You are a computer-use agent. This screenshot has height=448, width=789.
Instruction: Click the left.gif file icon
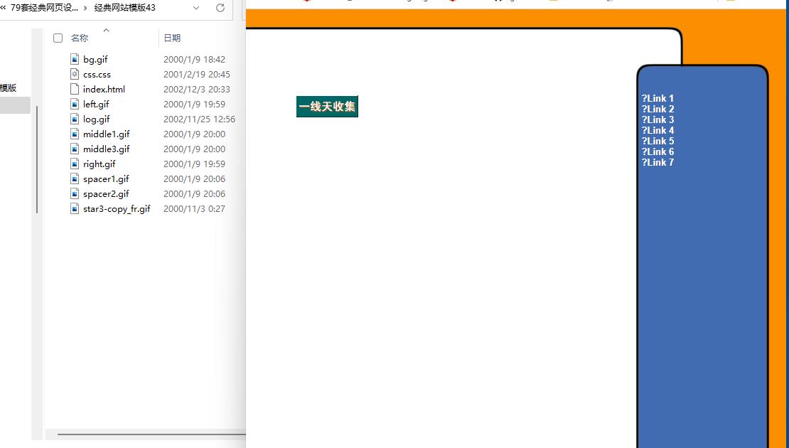tap(75, 105)
